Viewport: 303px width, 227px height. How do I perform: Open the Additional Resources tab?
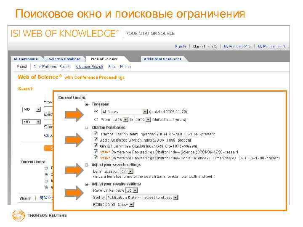click(162, 59)
